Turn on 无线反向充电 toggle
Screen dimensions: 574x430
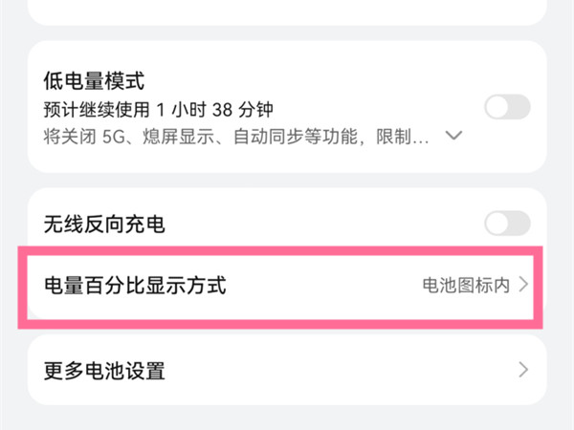(507, 224)
